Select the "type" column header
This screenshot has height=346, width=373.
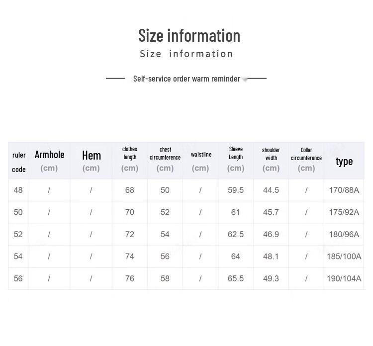[344, 161]
